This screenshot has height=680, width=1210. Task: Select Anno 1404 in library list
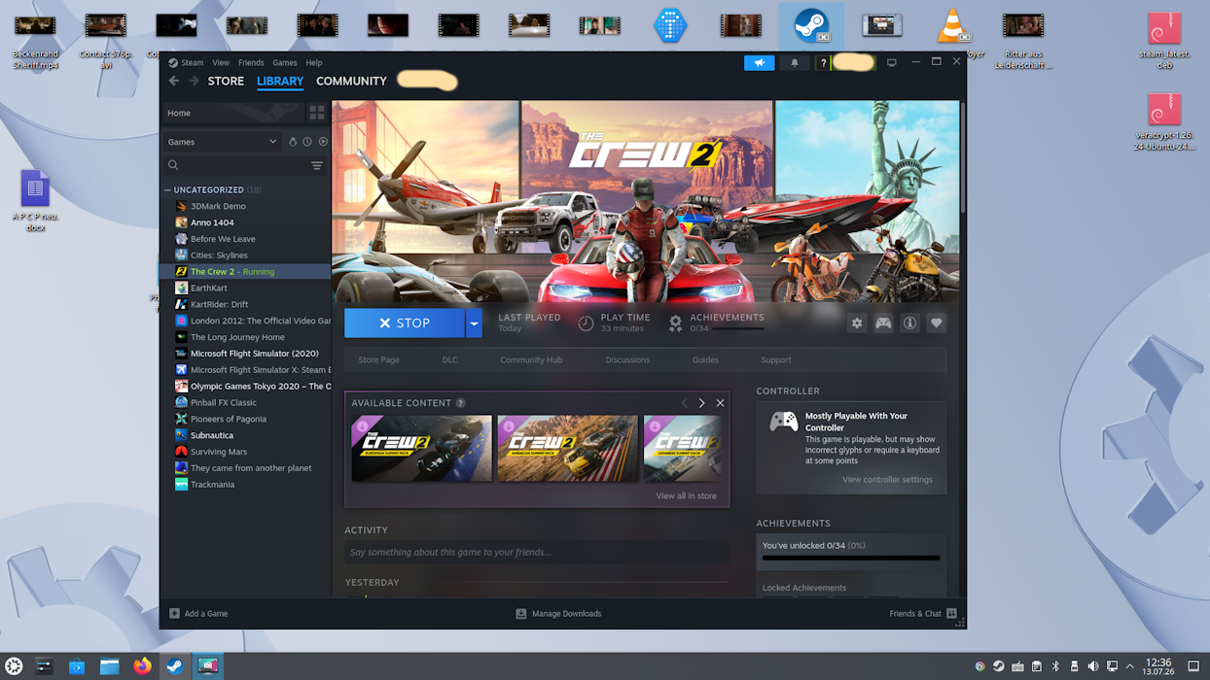click(212, 222)
